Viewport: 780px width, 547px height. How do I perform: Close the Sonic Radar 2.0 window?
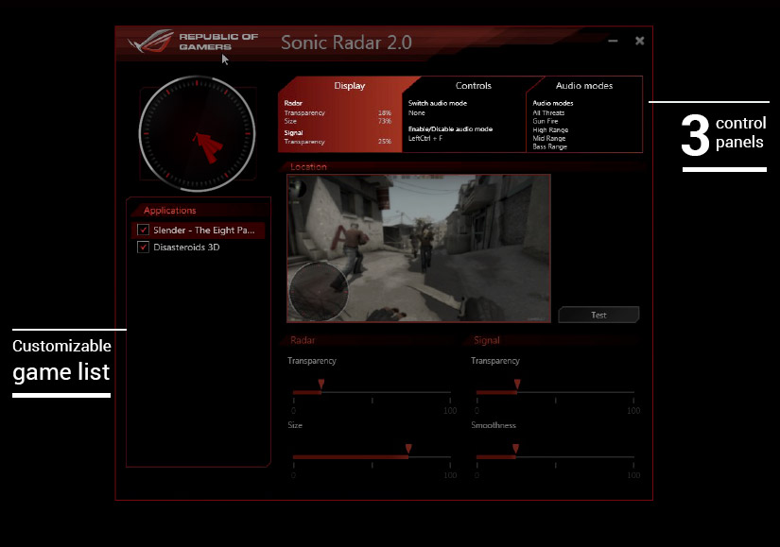640,41
